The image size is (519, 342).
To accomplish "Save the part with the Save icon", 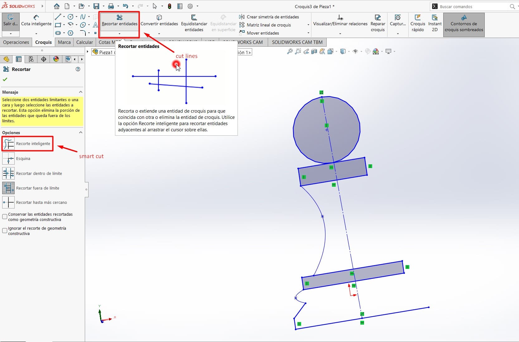I will pos(96,6).
